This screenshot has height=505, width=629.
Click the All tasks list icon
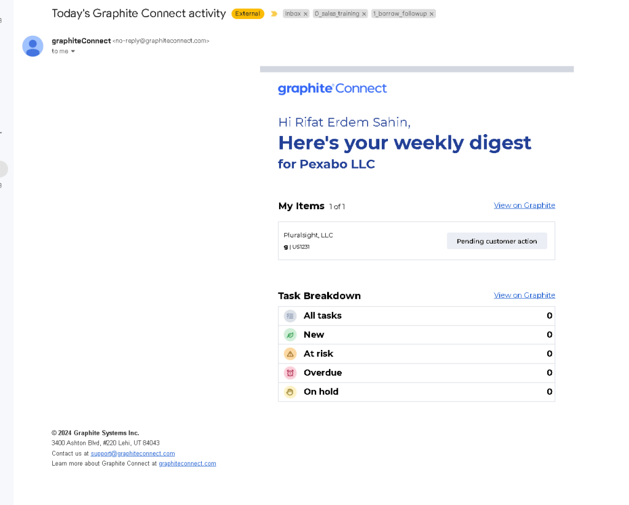tap(290, 316)
